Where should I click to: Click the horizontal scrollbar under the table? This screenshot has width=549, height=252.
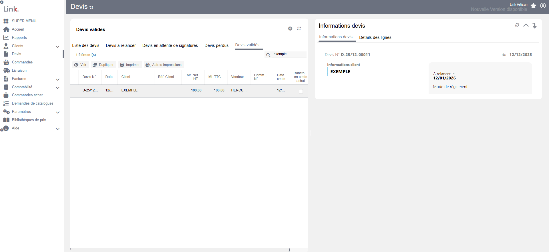[x=180, y=250]
